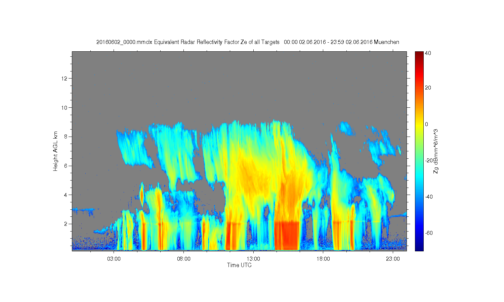Click the 'Height AGL km' axis label
Screen dimensions: 504x302
(x=55, y=151)
